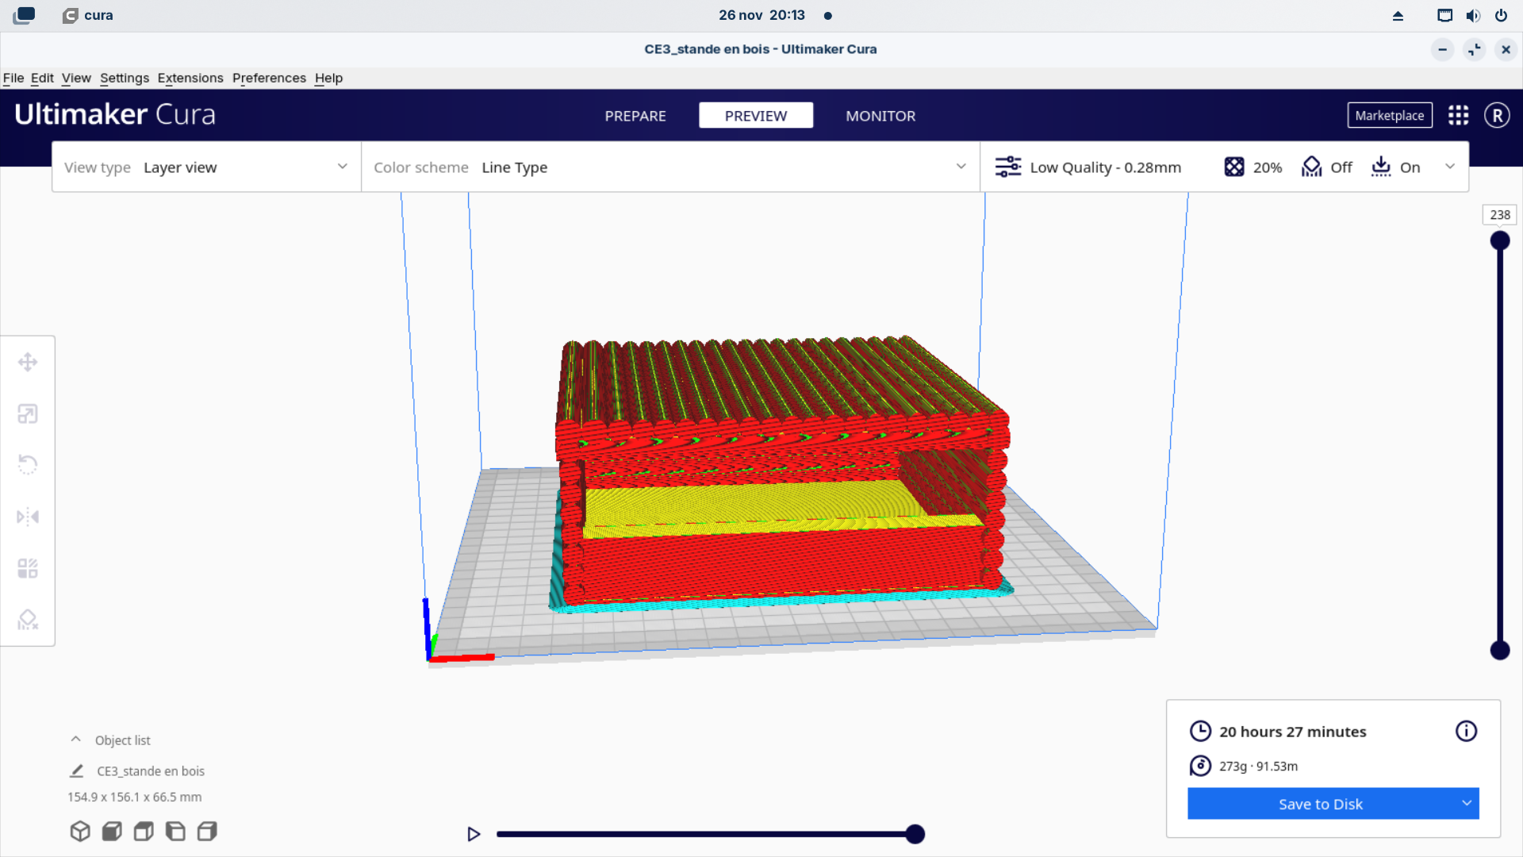Click the top handle of layer slider
The width and height of the screenshot is (1523, 857).
coord(1500,241)
